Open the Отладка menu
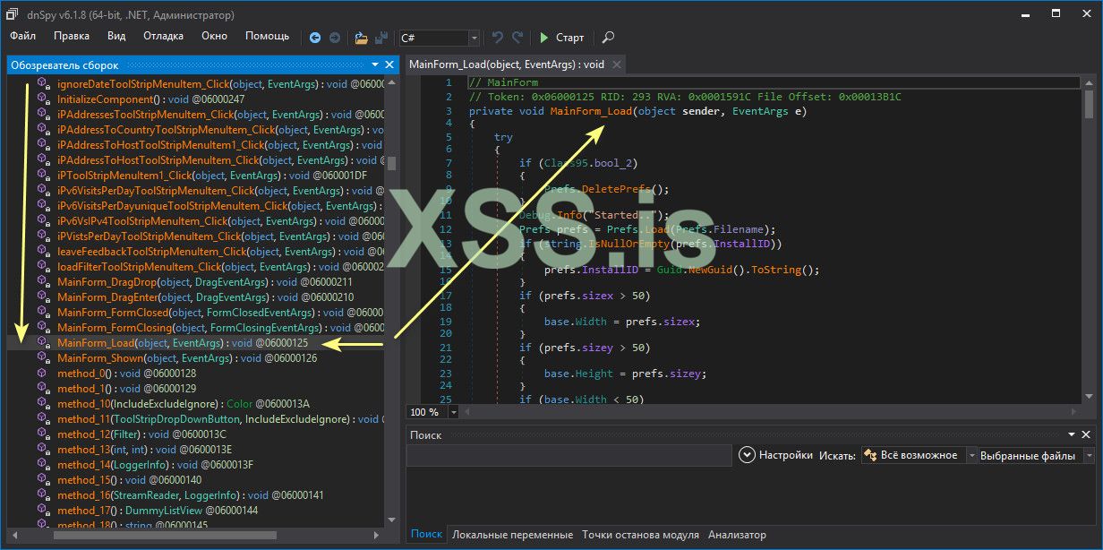1103x550 pixels. [163, 36]
